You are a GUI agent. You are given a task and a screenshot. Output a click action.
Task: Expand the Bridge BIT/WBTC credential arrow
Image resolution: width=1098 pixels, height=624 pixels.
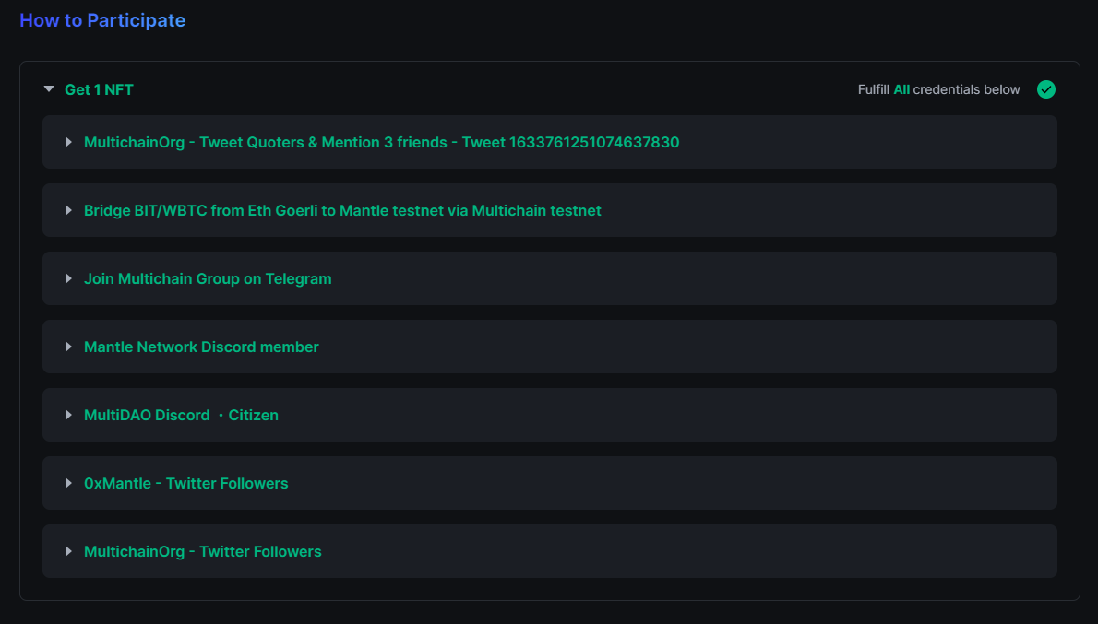(68, 210)
